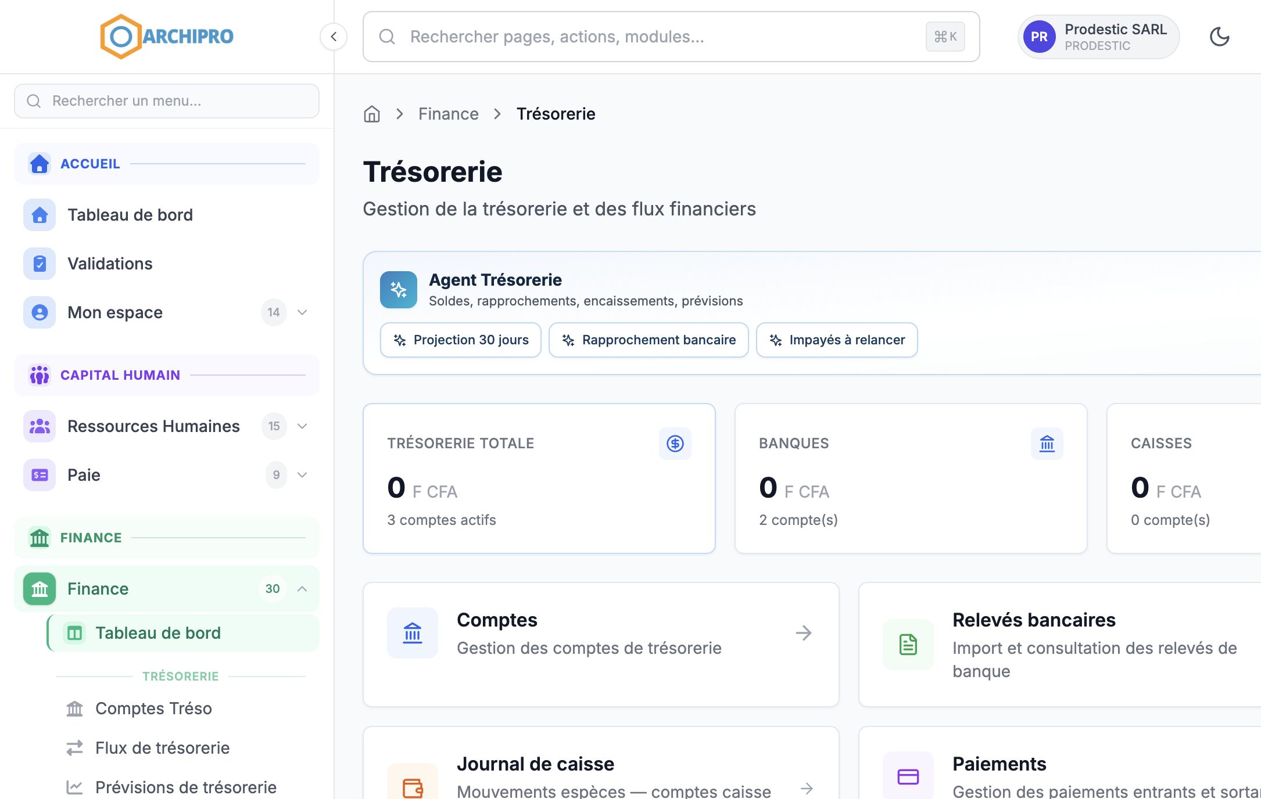Focus the global search field
The width and height of the screenshot is (1261, 799).
[671, 37]
